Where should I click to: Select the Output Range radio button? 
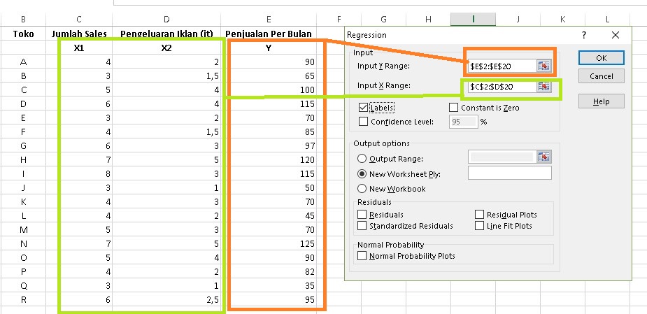(362, 159)
